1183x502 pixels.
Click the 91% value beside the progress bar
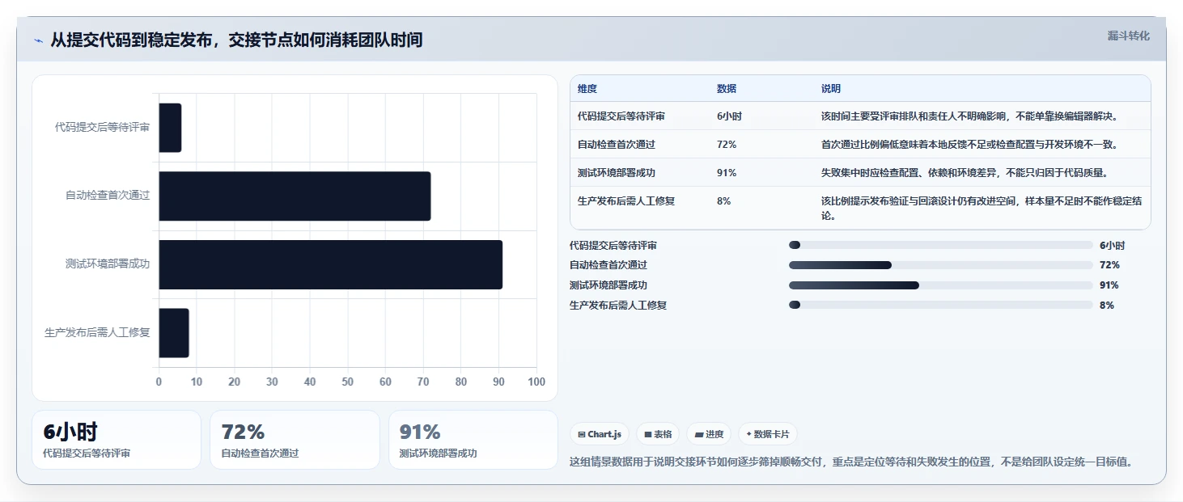1109,285
